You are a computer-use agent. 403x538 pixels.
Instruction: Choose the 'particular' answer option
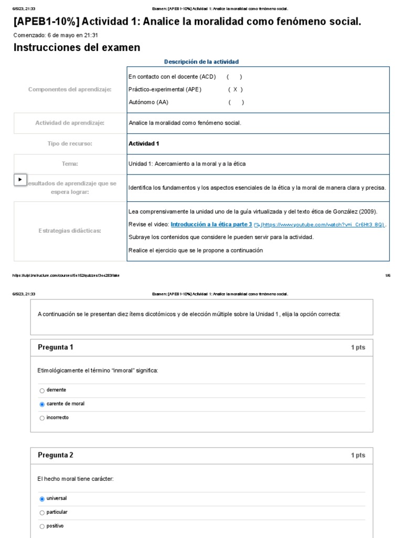point(42,512)
